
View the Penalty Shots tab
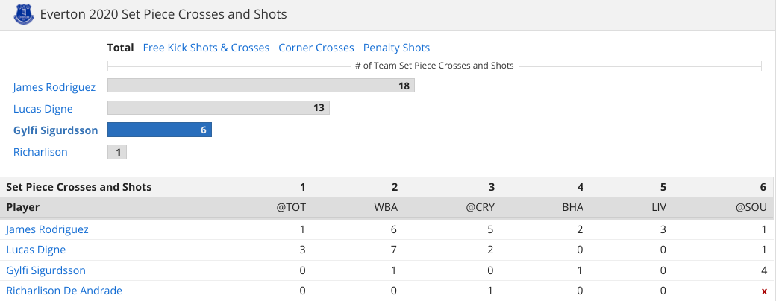[396, 48]
